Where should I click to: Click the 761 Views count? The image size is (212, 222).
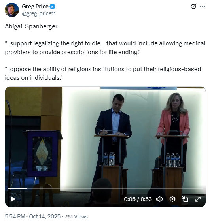click(76, 216)
